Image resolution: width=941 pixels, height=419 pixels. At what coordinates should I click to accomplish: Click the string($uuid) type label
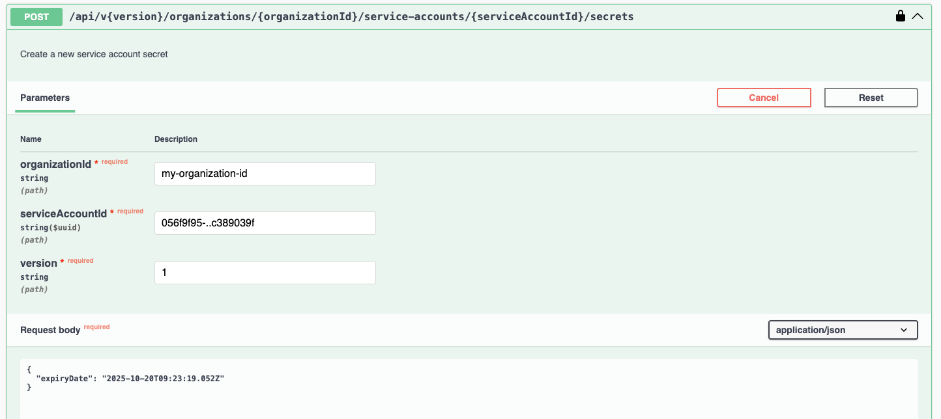[50, 228]
